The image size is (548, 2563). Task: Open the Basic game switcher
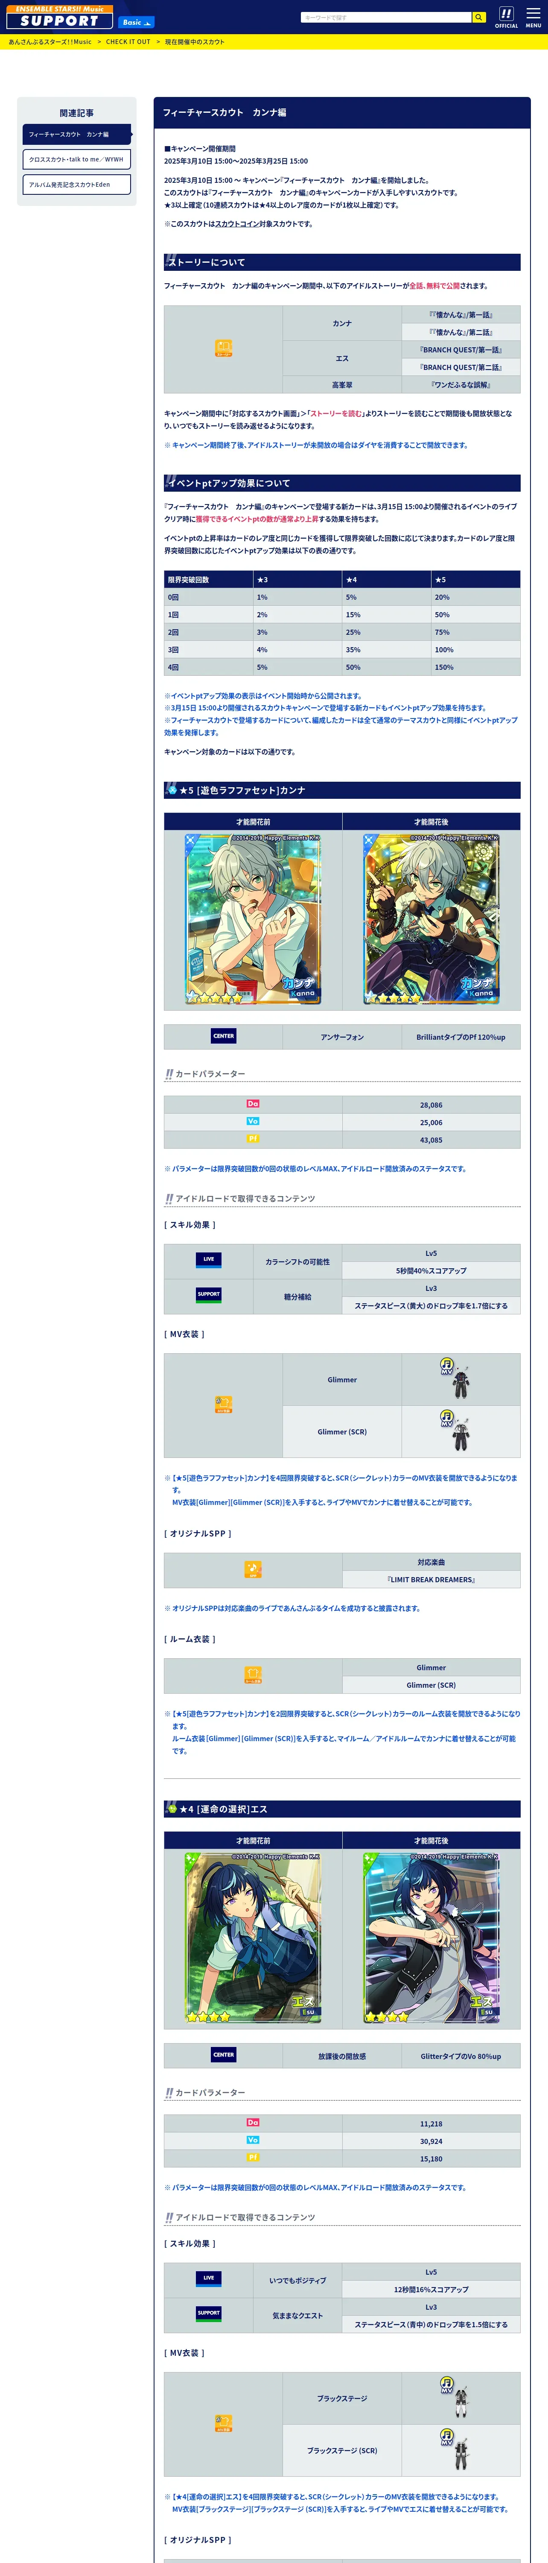[135, 22]
